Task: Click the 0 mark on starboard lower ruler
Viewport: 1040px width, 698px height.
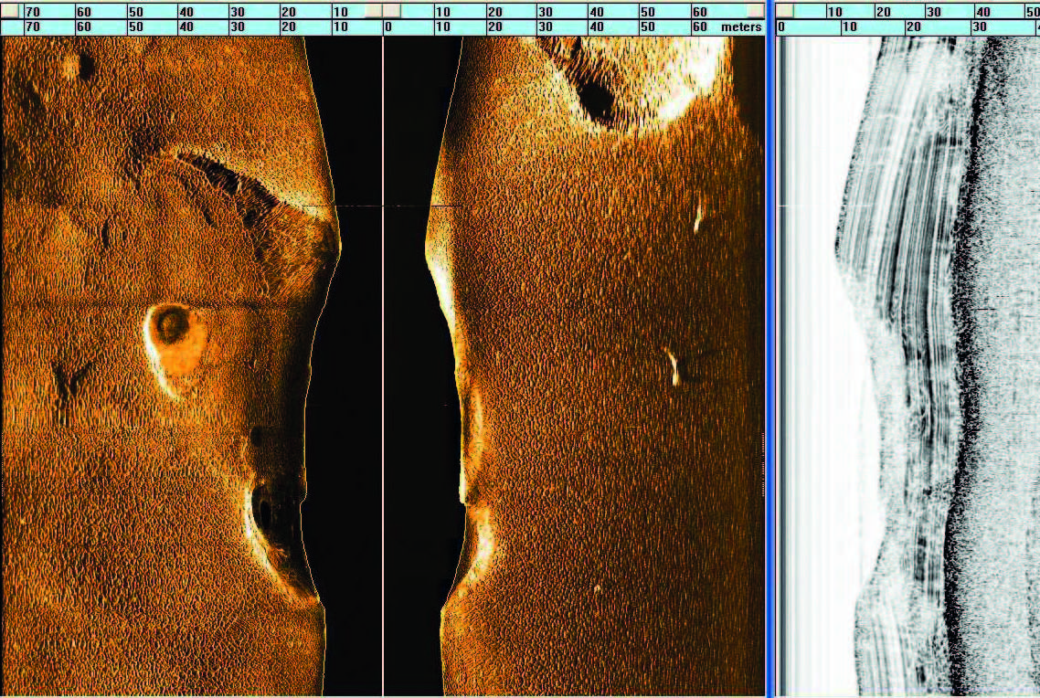Action: pyautogui.click(x=388, y=27)
